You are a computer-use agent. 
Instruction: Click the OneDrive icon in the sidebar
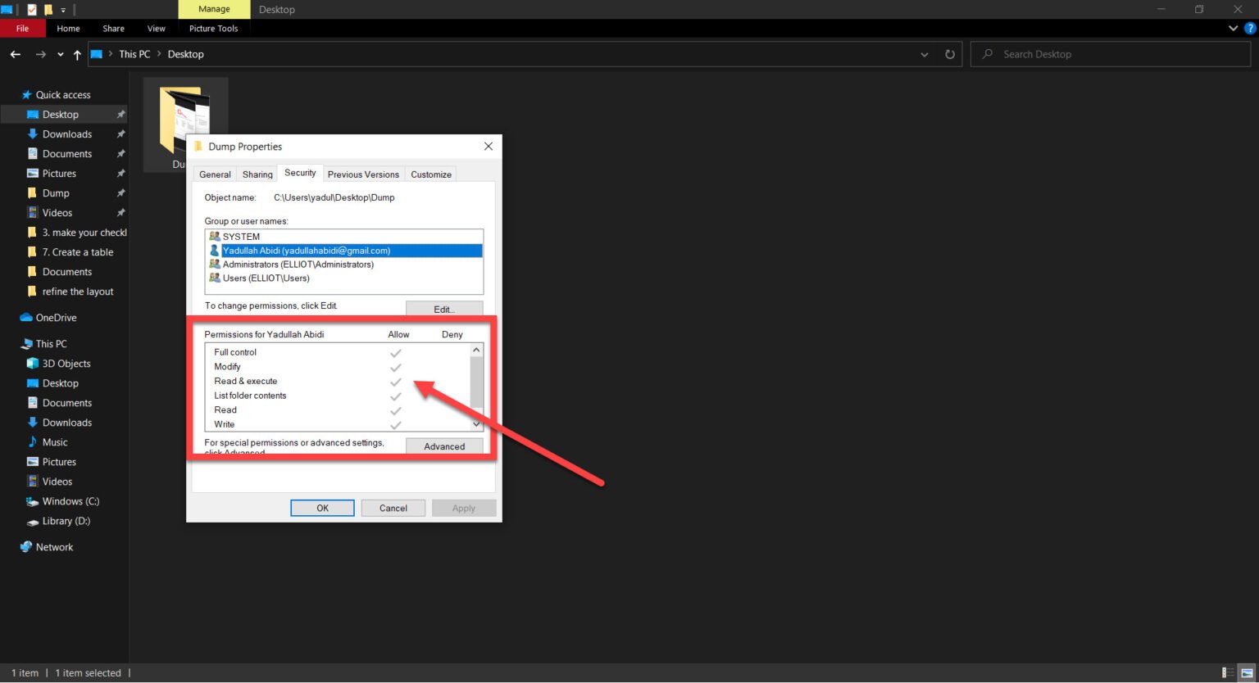point(24,317)
